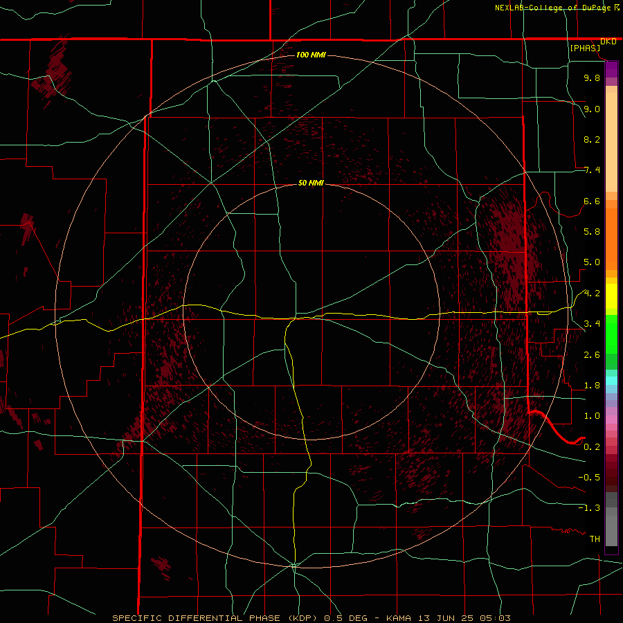Click the 9.8 legend value
This screenshot has width=623, height=623.
[x=592, y=78]
